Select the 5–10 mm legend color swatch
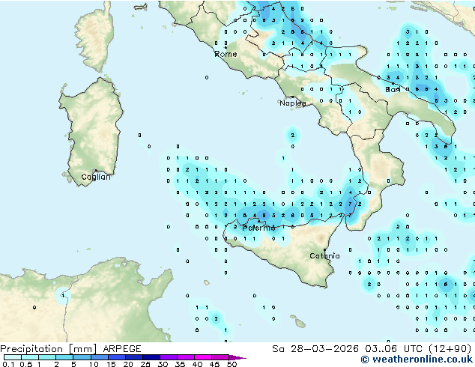 pyautogui.click(x=82, y=357)
